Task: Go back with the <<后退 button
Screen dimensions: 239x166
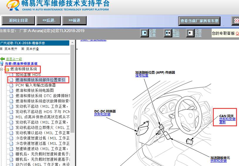Action: point(48,21)
